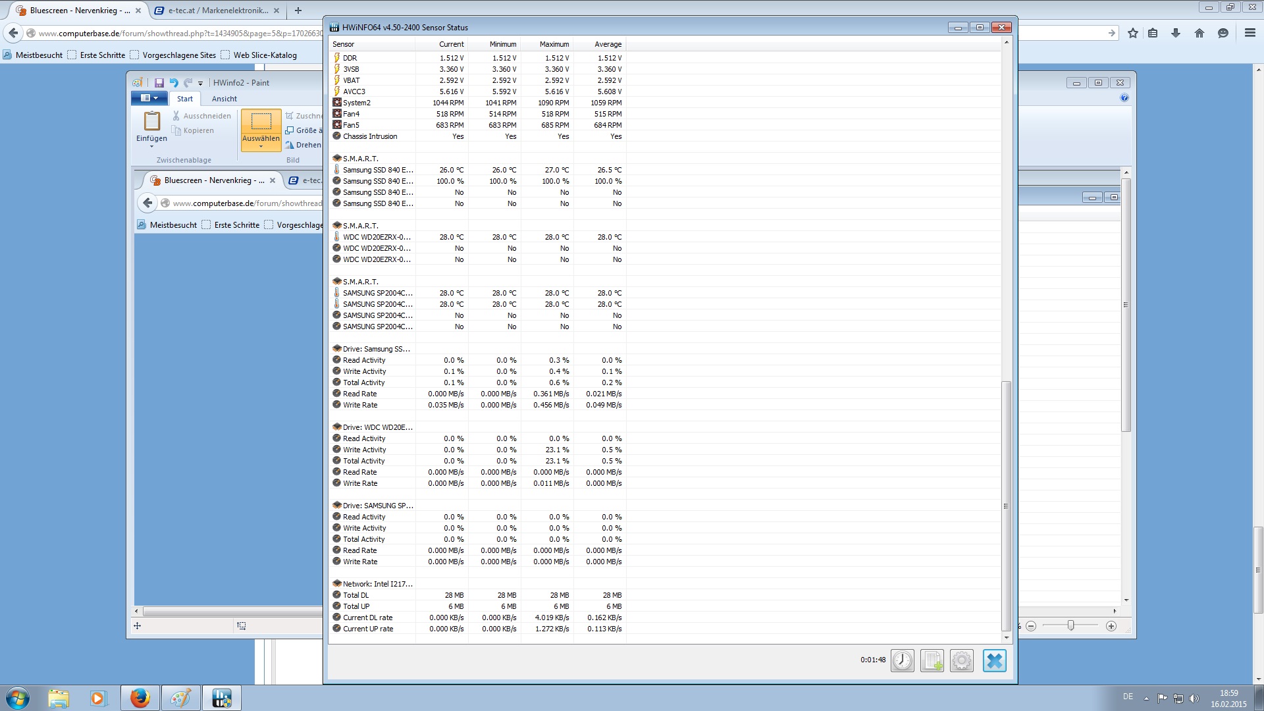This screenshot has height=711, width=1264.
Task: Expand the Auswählen selection dropdown
Action: pos(261,147)
